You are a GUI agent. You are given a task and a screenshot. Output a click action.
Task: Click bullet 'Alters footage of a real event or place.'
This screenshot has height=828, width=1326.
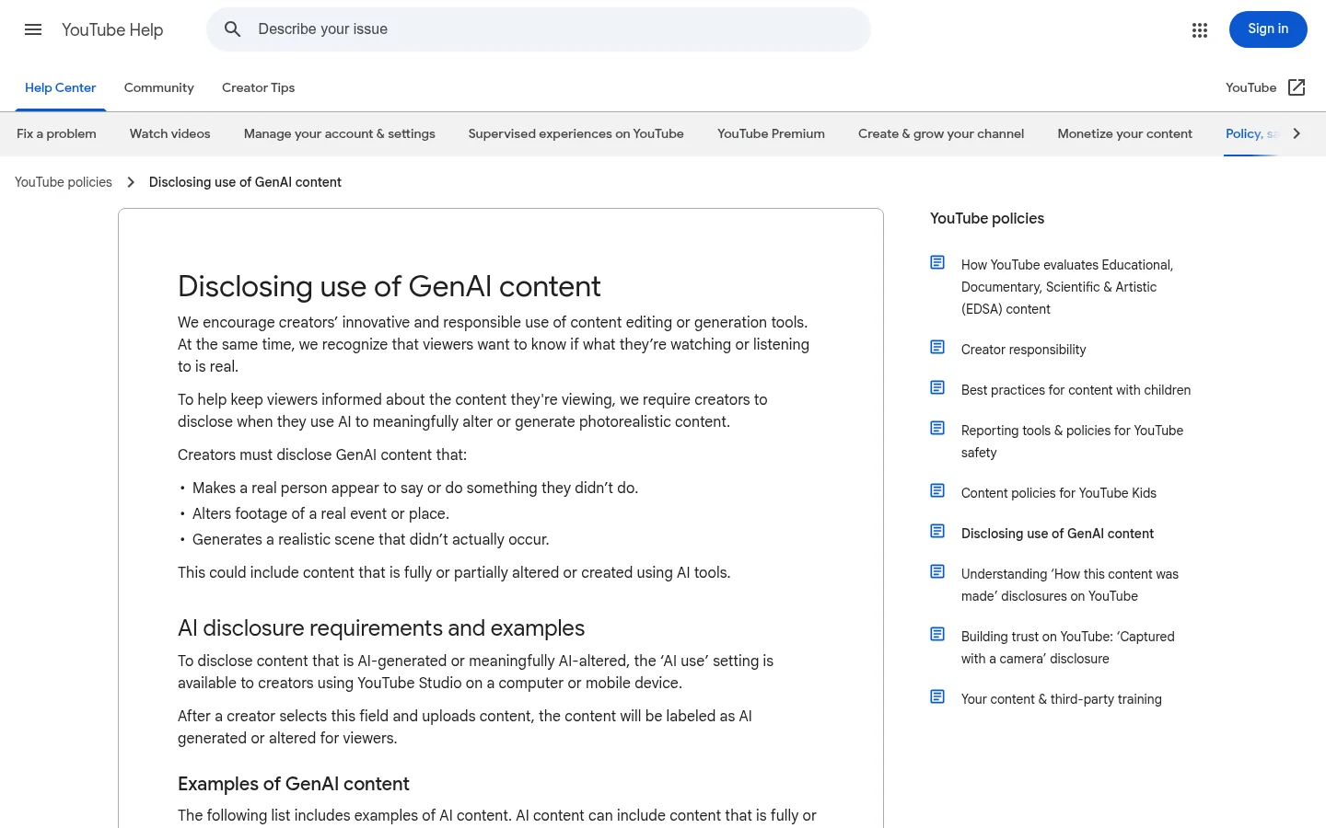(320, 513)
